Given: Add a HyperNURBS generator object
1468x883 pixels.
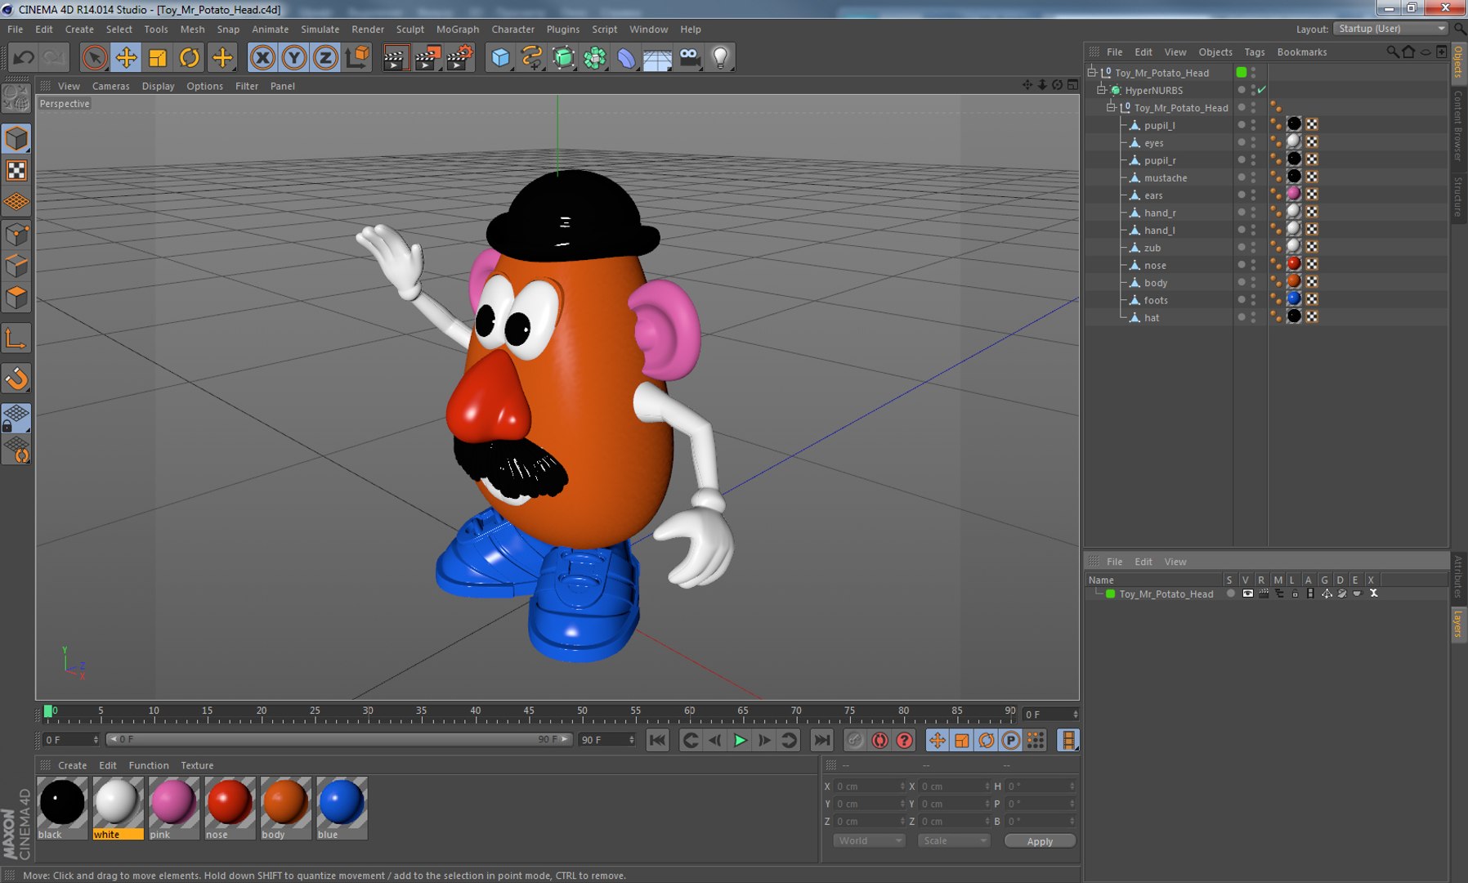Looking at the screenshot, I should point(563,57).
